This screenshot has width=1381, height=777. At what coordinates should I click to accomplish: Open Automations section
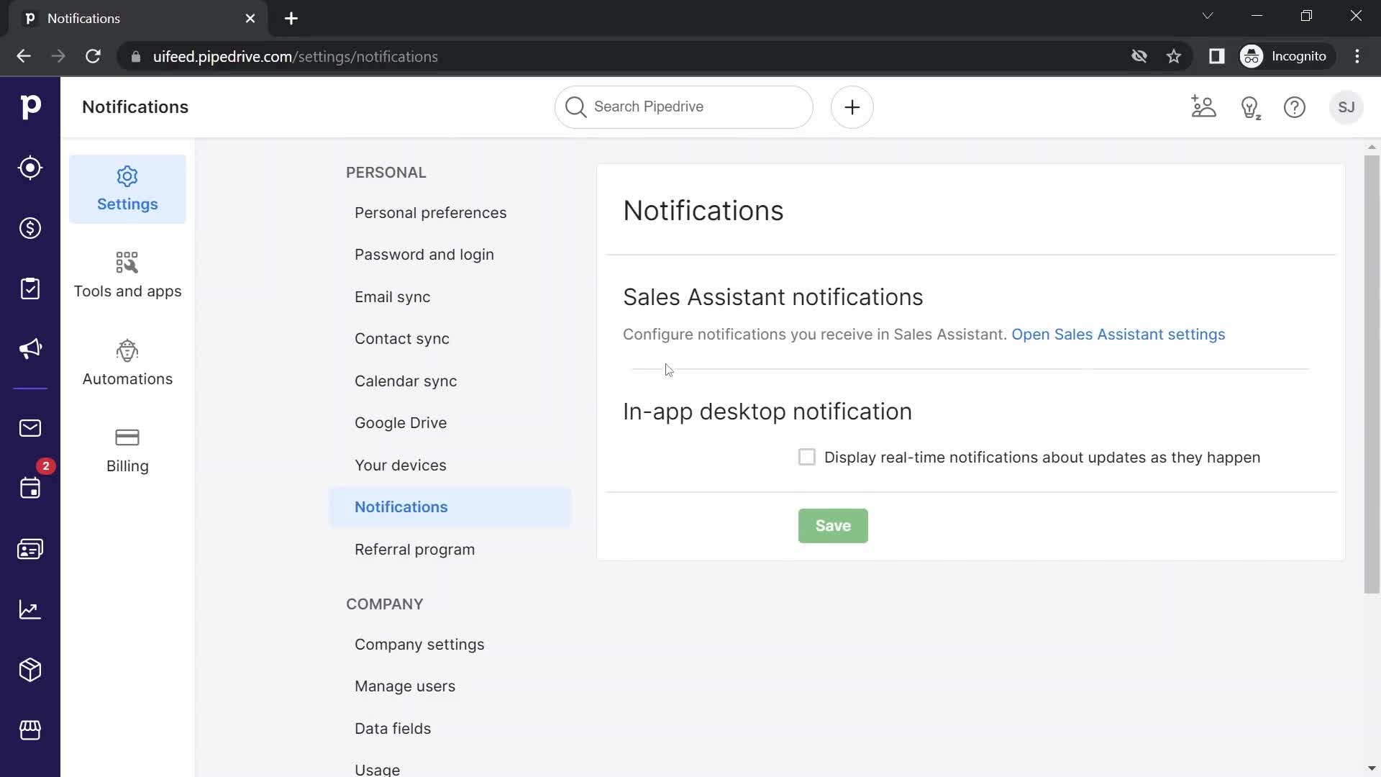coord(127,363)
